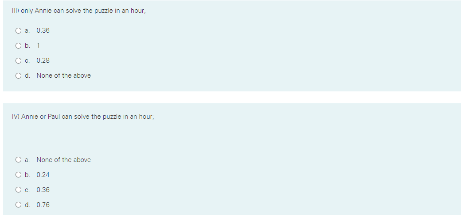Choose the 0.24 radio button in question IV

pos(19,175)
